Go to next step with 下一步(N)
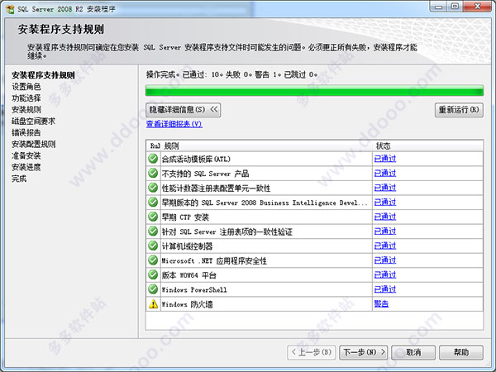496x372 pixels. click(364, 352)
